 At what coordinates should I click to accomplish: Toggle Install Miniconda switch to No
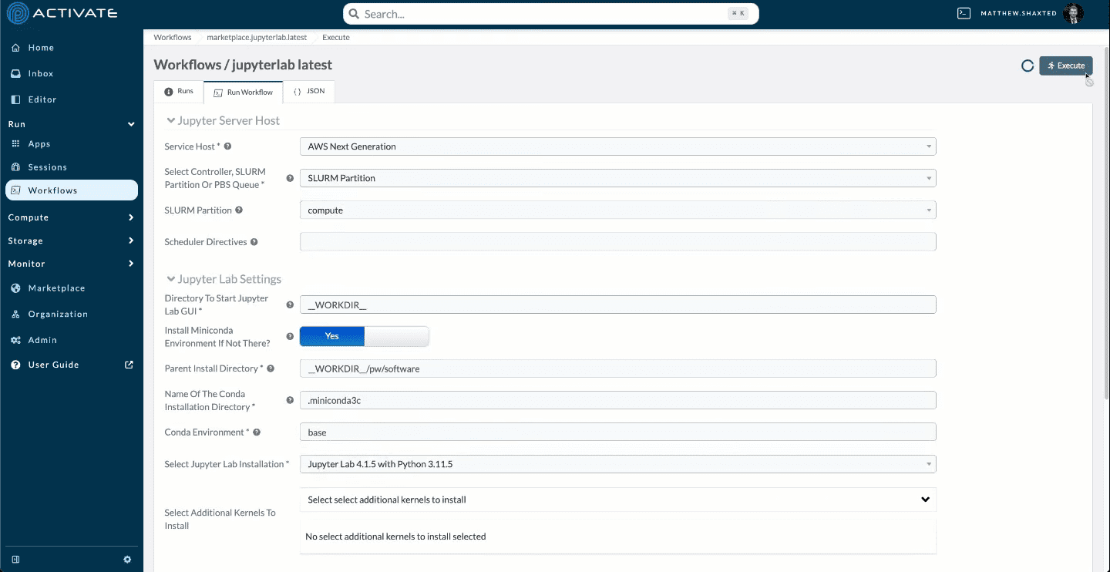click(364, 336)
